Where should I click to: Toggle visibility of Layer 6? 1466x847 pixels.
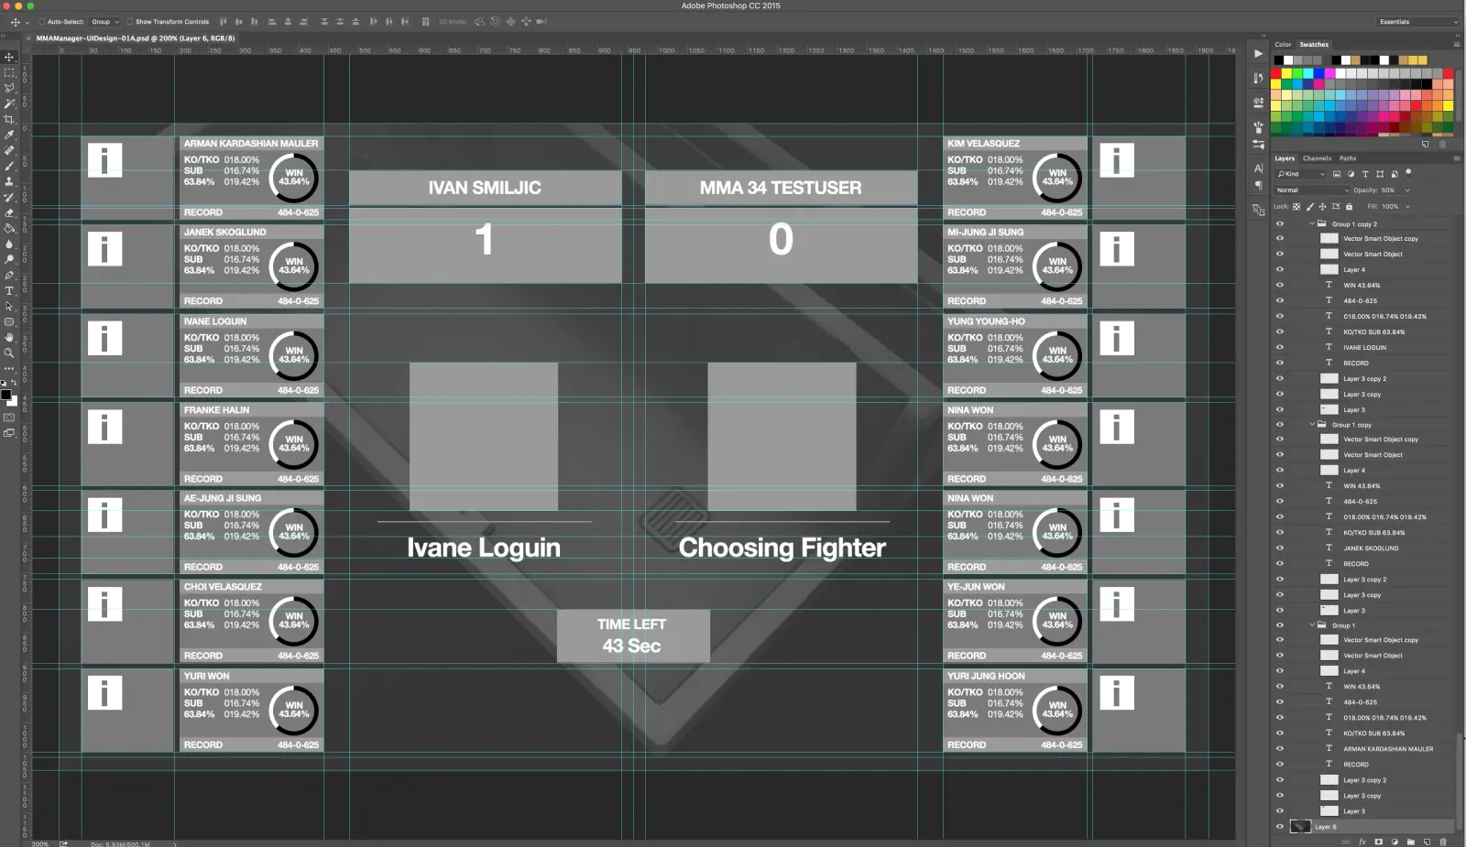tap(1280, 826)
